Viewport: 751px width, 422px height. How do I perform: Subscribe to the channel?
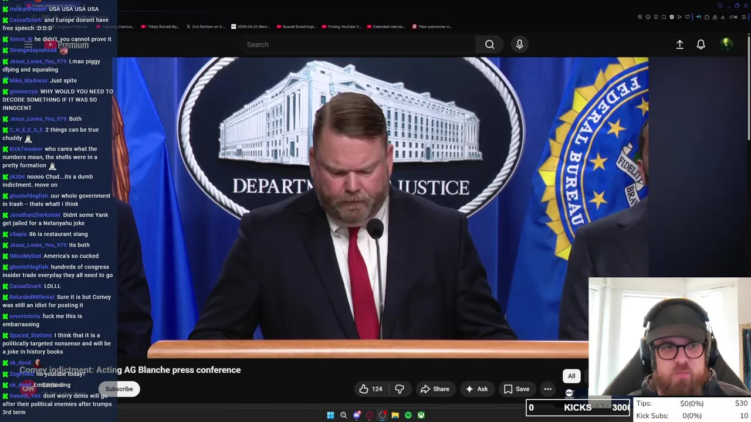(x=119, y=389)
